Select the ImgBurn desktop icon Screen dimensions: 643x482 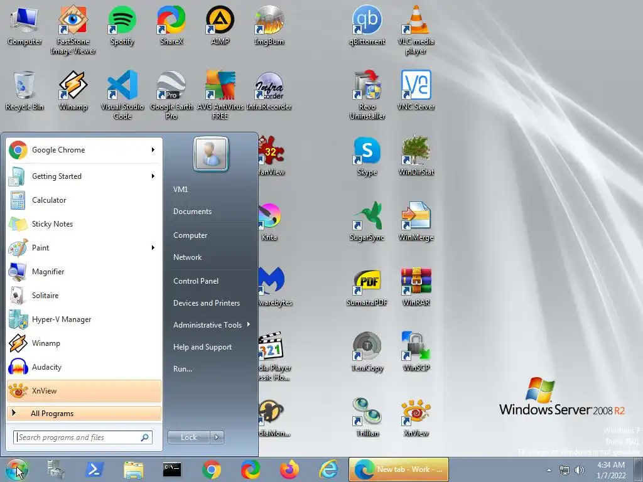[269, 24]
